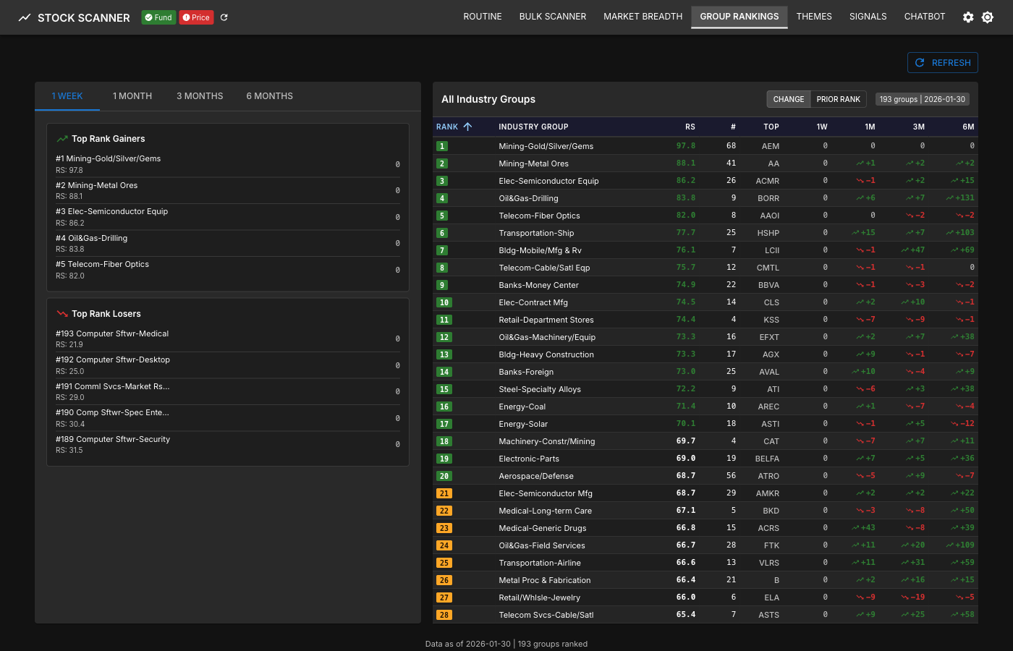Switch to the 6 MONTHS tab
The height and width of the screenshot is (651, 1013).
click(270, 96)
